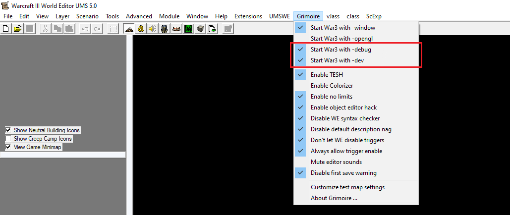The image size is (510, 215).
Task: Open the Scenario menu
Action: 88,16
